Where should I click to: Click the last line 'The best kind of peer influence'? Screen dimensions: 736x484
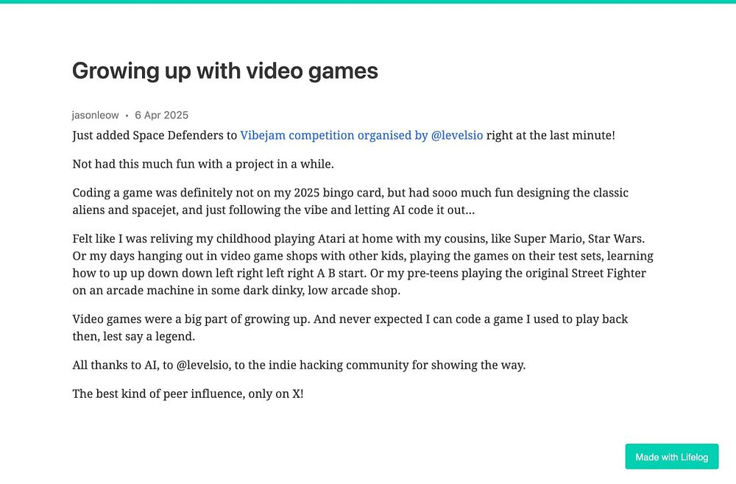click(188, 394)
